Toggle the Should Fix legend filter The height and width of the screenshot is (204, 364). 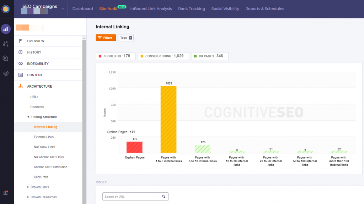pyautogui.click(x=116, y=56)
